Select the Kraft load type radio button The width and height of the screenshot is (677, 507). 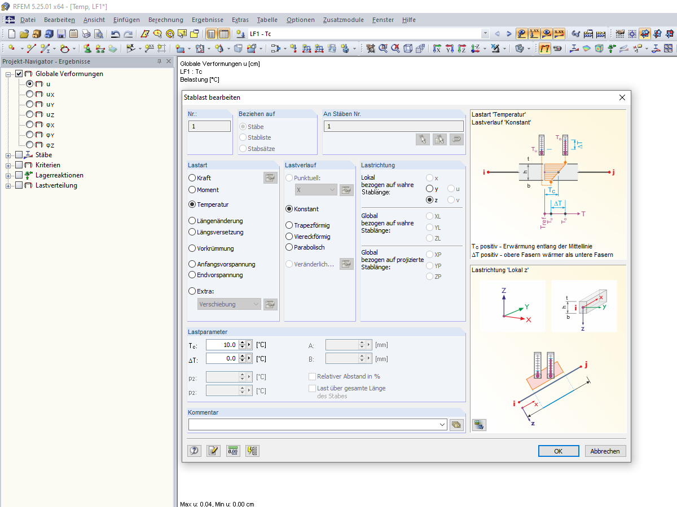point(192,178)
